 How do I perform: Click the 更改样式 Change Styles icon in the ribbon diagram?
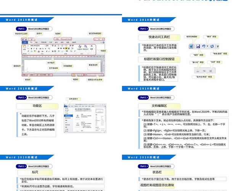click(x=85, y=46)
